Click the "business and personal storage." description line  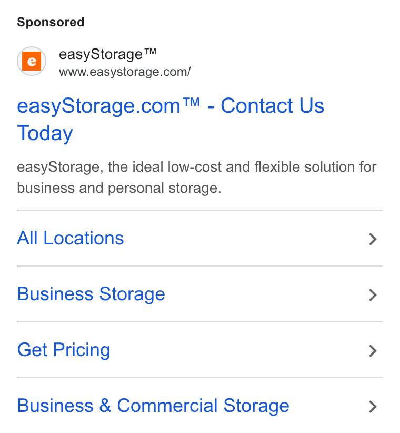[x=119, y=188]
